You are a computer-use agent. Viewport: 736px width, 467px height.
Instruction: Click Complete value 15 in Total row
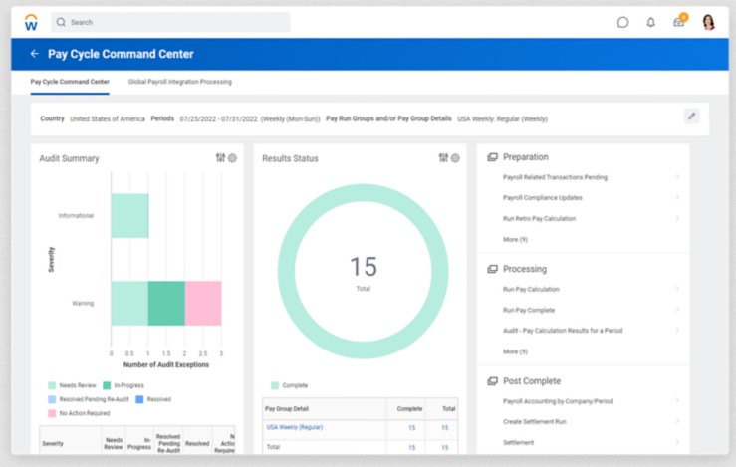pos(411,448)
